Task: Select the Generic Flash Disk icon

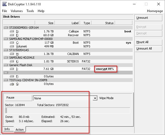Action: pyautogui.click(x=6, y=65)
